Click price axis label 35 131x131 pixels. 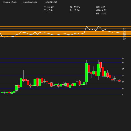tap(123, 59)
